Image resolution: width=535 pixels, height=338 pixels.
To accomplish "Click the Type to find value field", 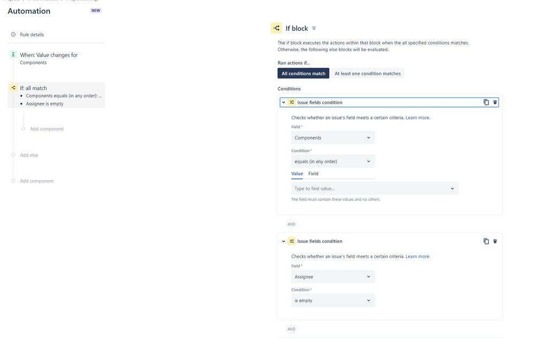I will pyautogui.click(x=375, y=188).
